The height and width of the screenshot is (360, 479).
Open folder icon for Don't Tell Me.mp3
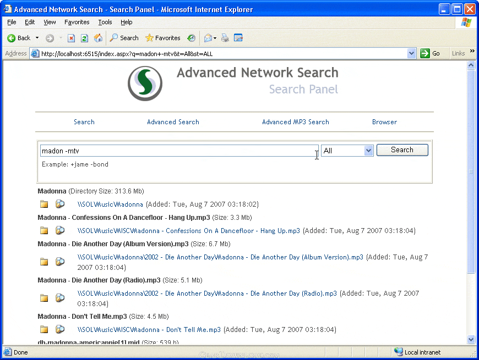click(x=44, y=329)
